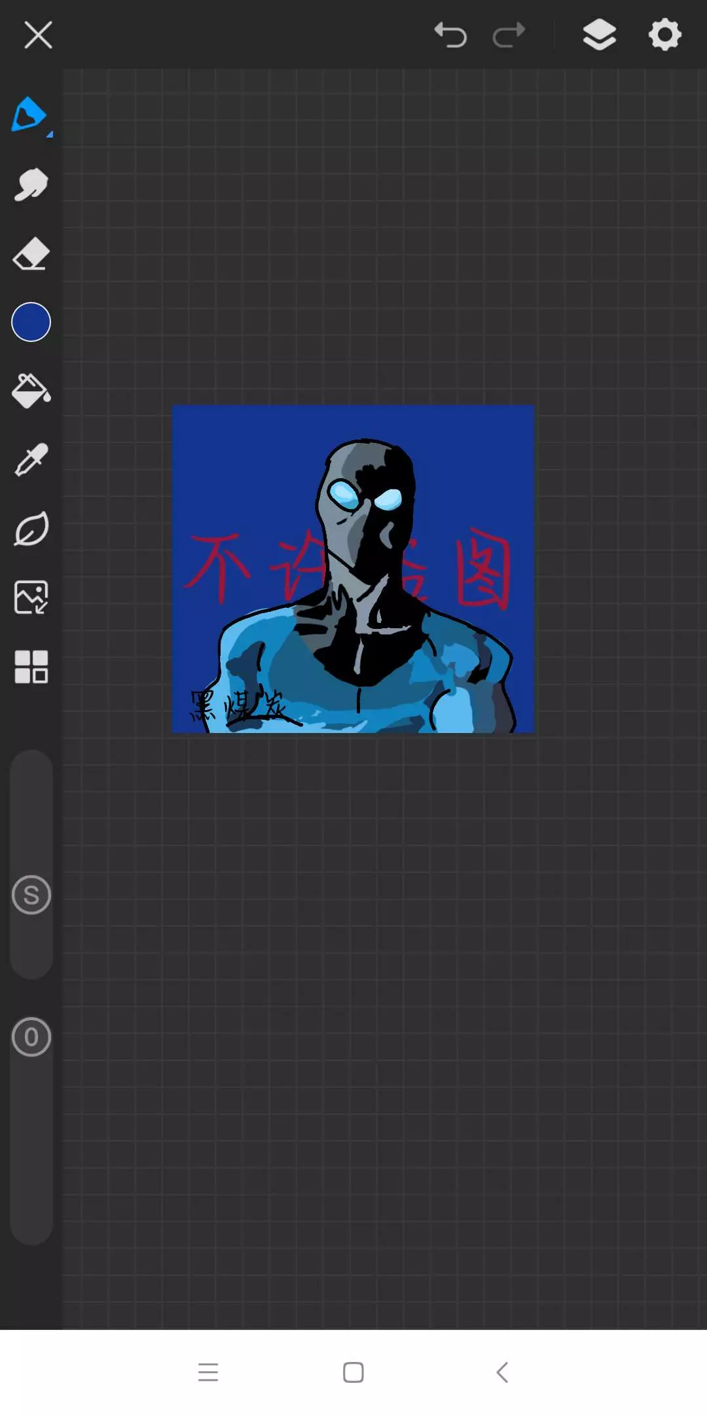Open the dark blue color swatch

point(31,322)
